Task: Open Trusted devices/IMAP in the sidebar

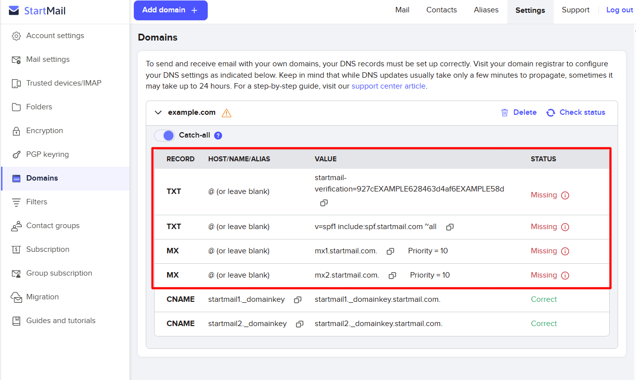Action: pos(65,83)
